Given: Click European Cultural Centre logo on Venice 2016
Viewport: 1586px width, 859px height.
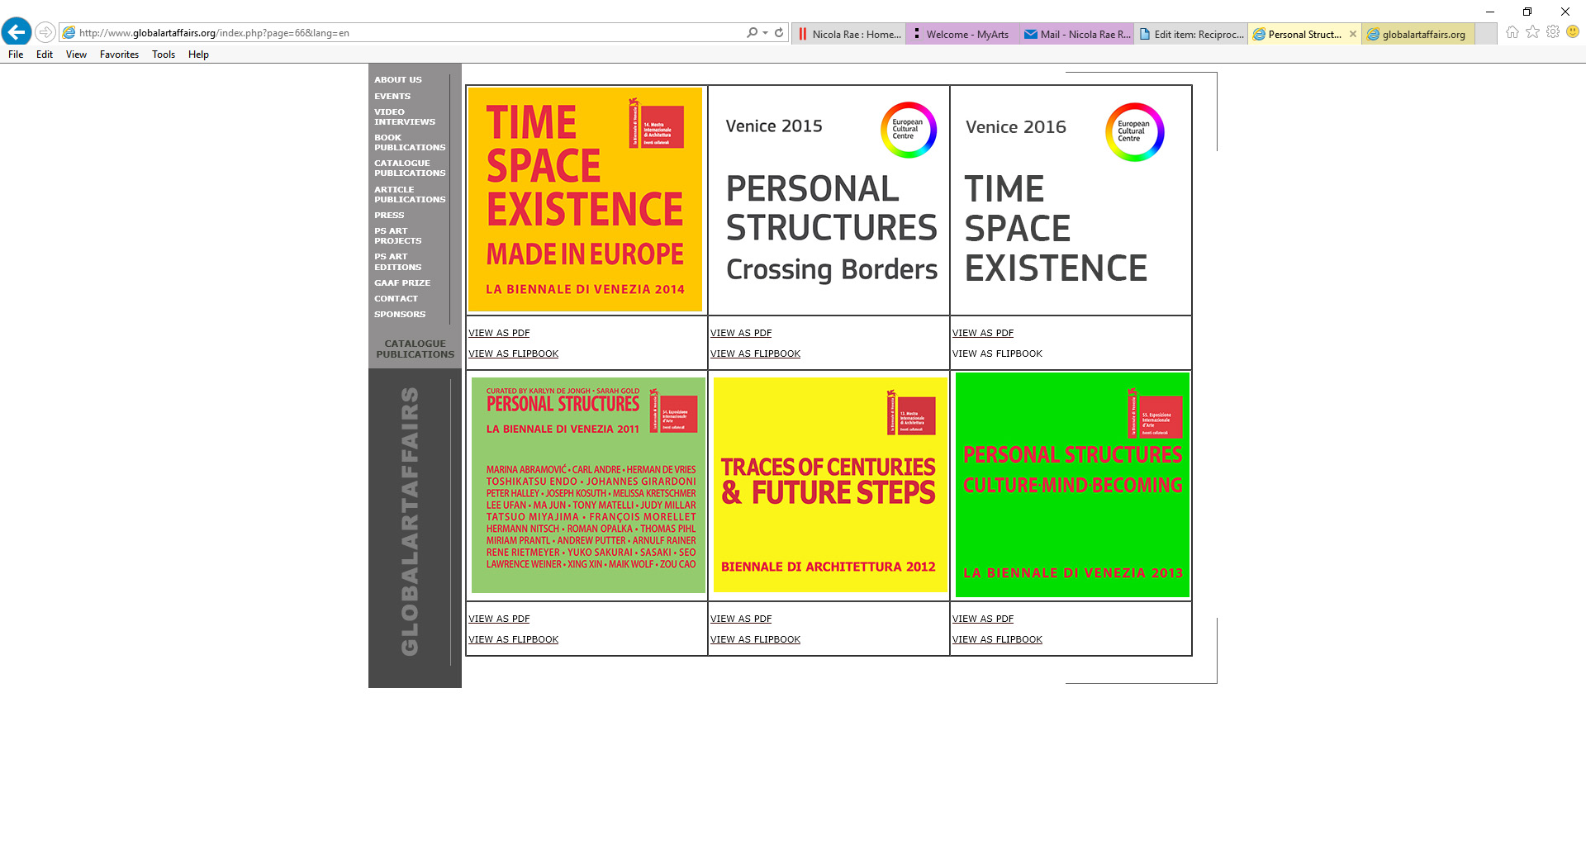Looking at the screenshot, I should tap(1135, 132).
